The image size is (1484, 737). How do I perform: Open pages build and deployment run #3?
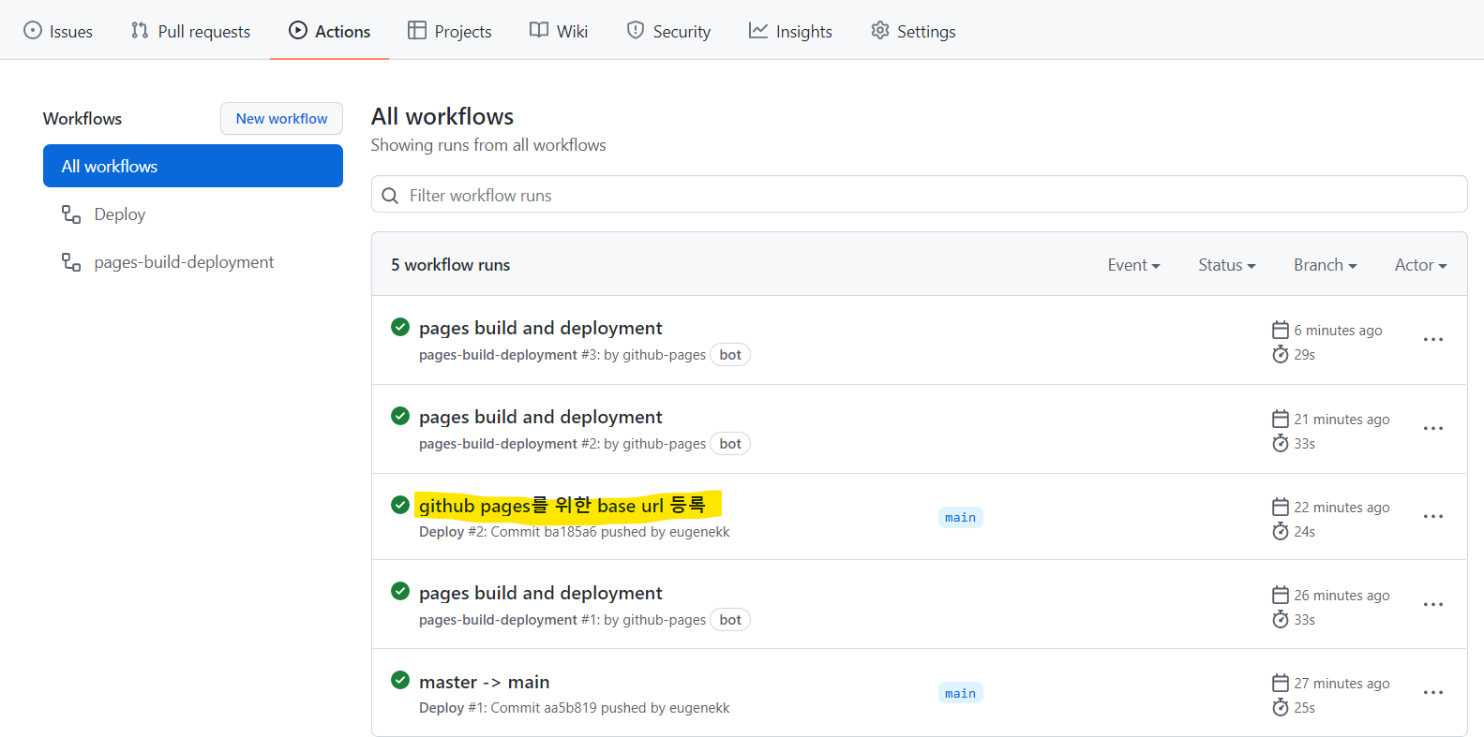point(540,328)
